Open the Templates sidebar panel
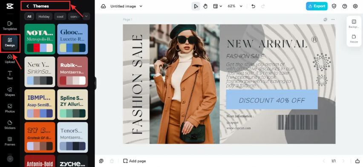Screen dimensions: 363x167 coord(10,26)
